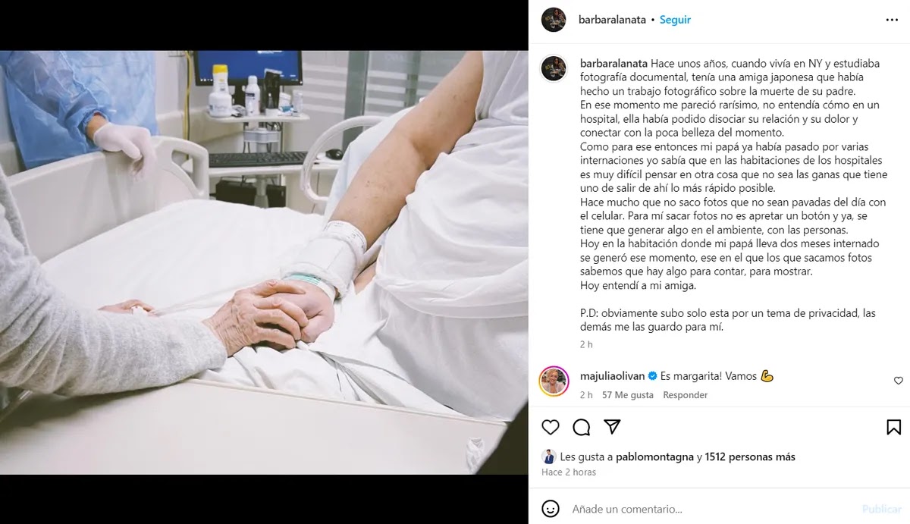Click Publicar to post comment
Image resolution: width=910 pixels, height=524 pixels.
(881, 509)
